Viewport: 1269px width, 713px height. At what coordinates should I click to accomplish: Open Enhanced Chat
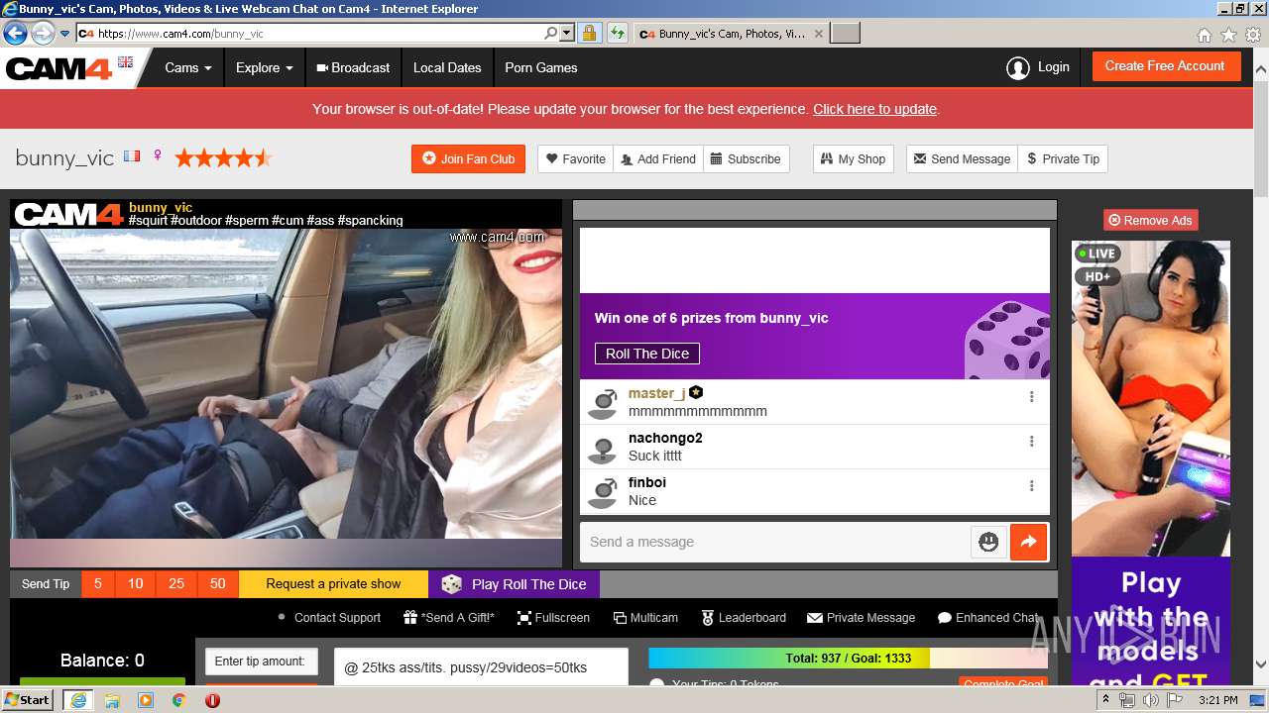(x=987, y=617)
